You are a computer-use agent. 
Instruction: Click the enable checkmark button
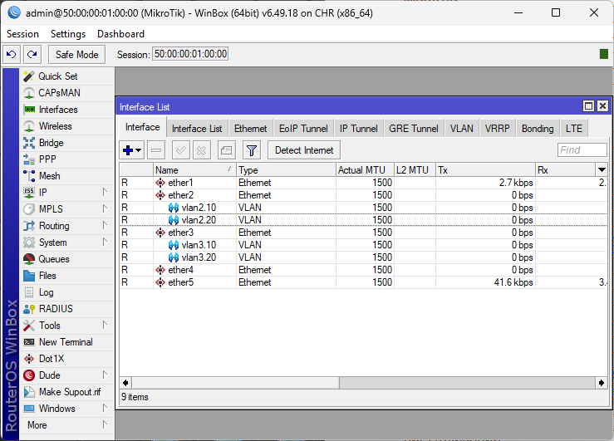[x=180, y=150]
